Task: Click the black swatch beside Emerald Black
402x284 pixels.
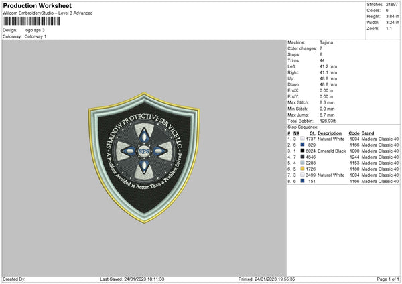Action: [303, 151]
